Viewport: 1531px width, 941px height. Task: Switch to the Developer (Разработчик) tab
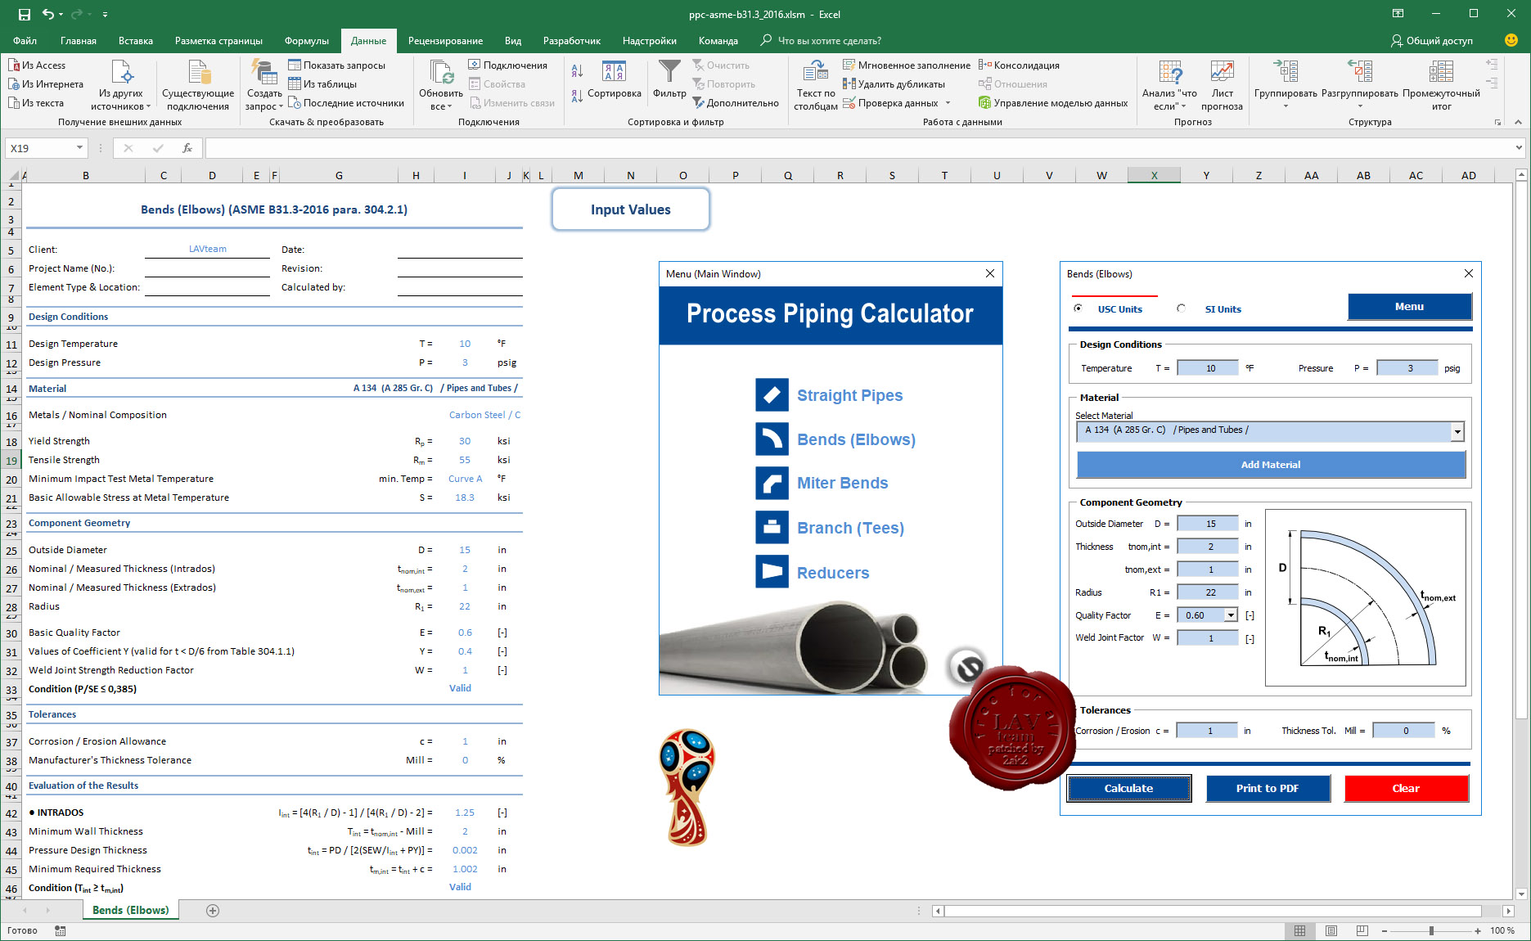pyautogui.click(x=572, y=41)
